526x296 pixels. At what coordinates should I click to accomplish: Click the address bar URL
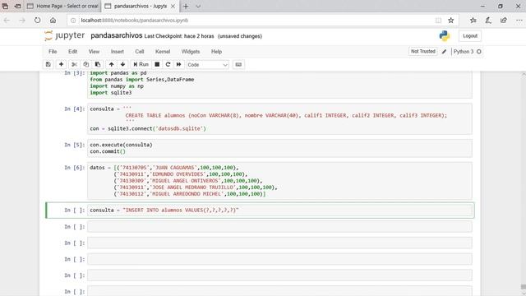point(135,21)
